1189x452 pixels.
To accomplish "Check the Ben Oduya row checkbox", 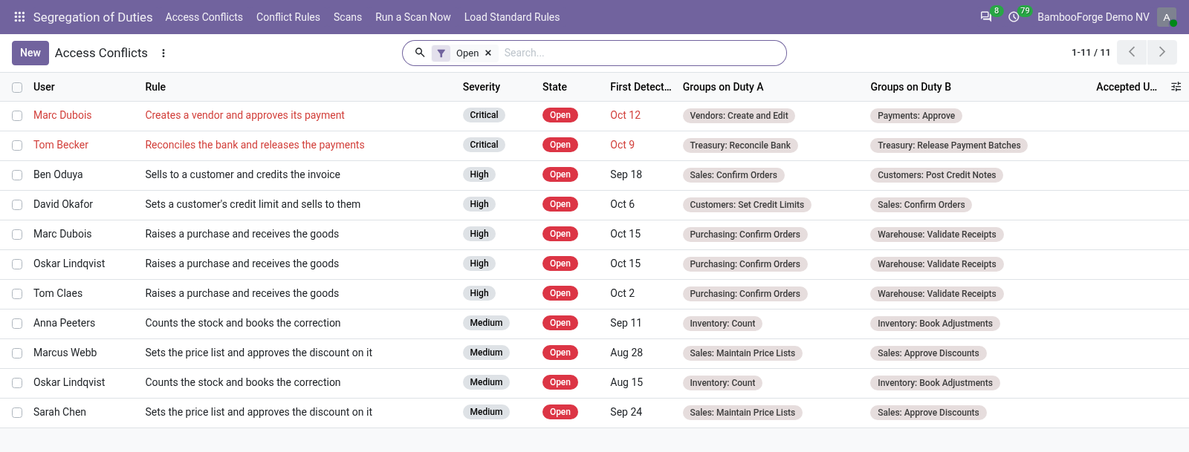I will (x=17, y=175).
